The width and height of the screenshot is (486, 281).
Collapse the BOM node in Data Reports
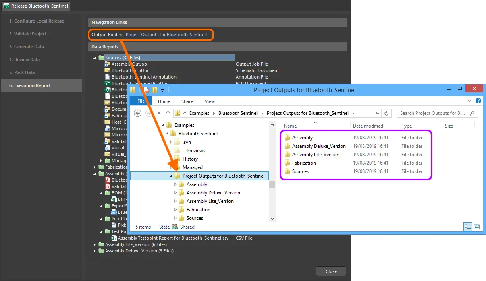point(102,193)
